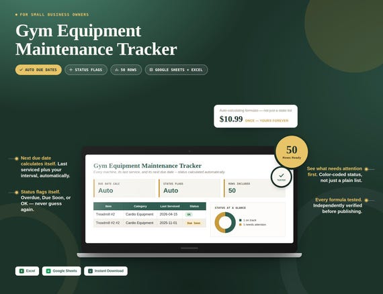The height and width of the screenshot is (294, 383).
Task: Click the Instant Download badge
Action: pos(105,271)
